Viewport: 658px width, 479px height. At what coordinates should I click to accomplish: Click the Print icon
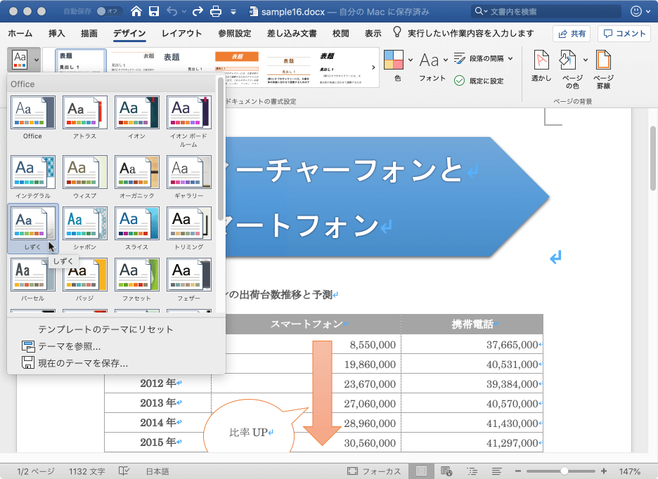click(x=216, y=11)
